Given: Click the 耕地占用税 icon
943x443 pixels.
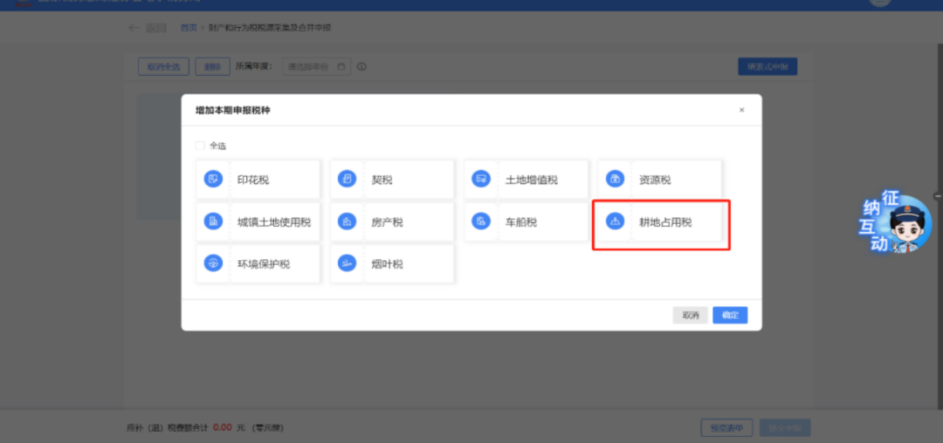Looking at the screenshot, I should coord(615,221).
